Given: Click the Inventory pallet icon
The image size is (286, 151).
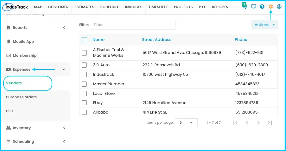Looking at the screenshot, I should click(9, 128).
